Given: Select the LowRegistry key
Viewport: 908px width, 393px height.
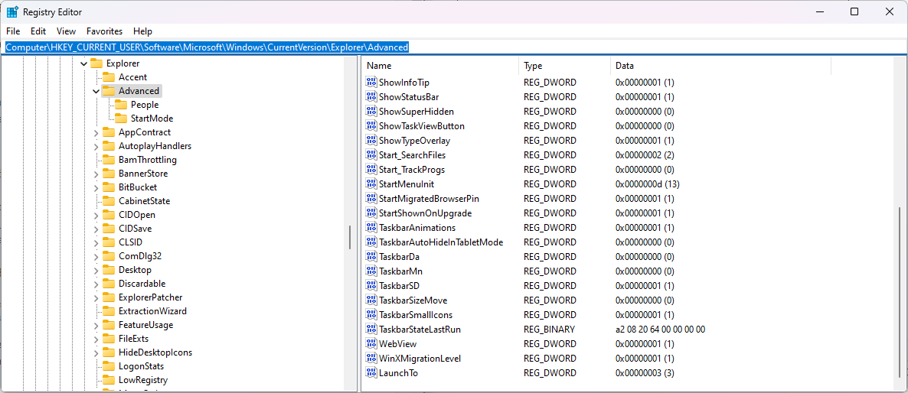Looking at the screenshot, I should (143, 380).
